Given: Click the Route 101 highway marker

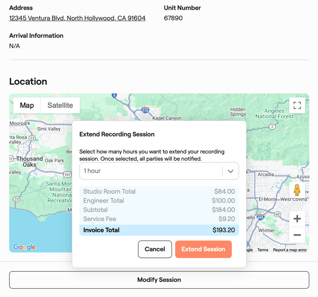Looking at the screenshot, I should [x=67, y=174].
